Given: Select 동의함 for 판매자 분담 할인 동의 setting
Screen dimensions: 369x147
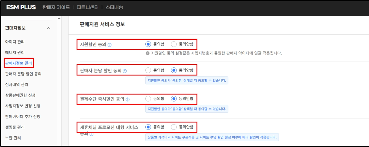Looking at the screenshot, I should (x=148, y=70).
